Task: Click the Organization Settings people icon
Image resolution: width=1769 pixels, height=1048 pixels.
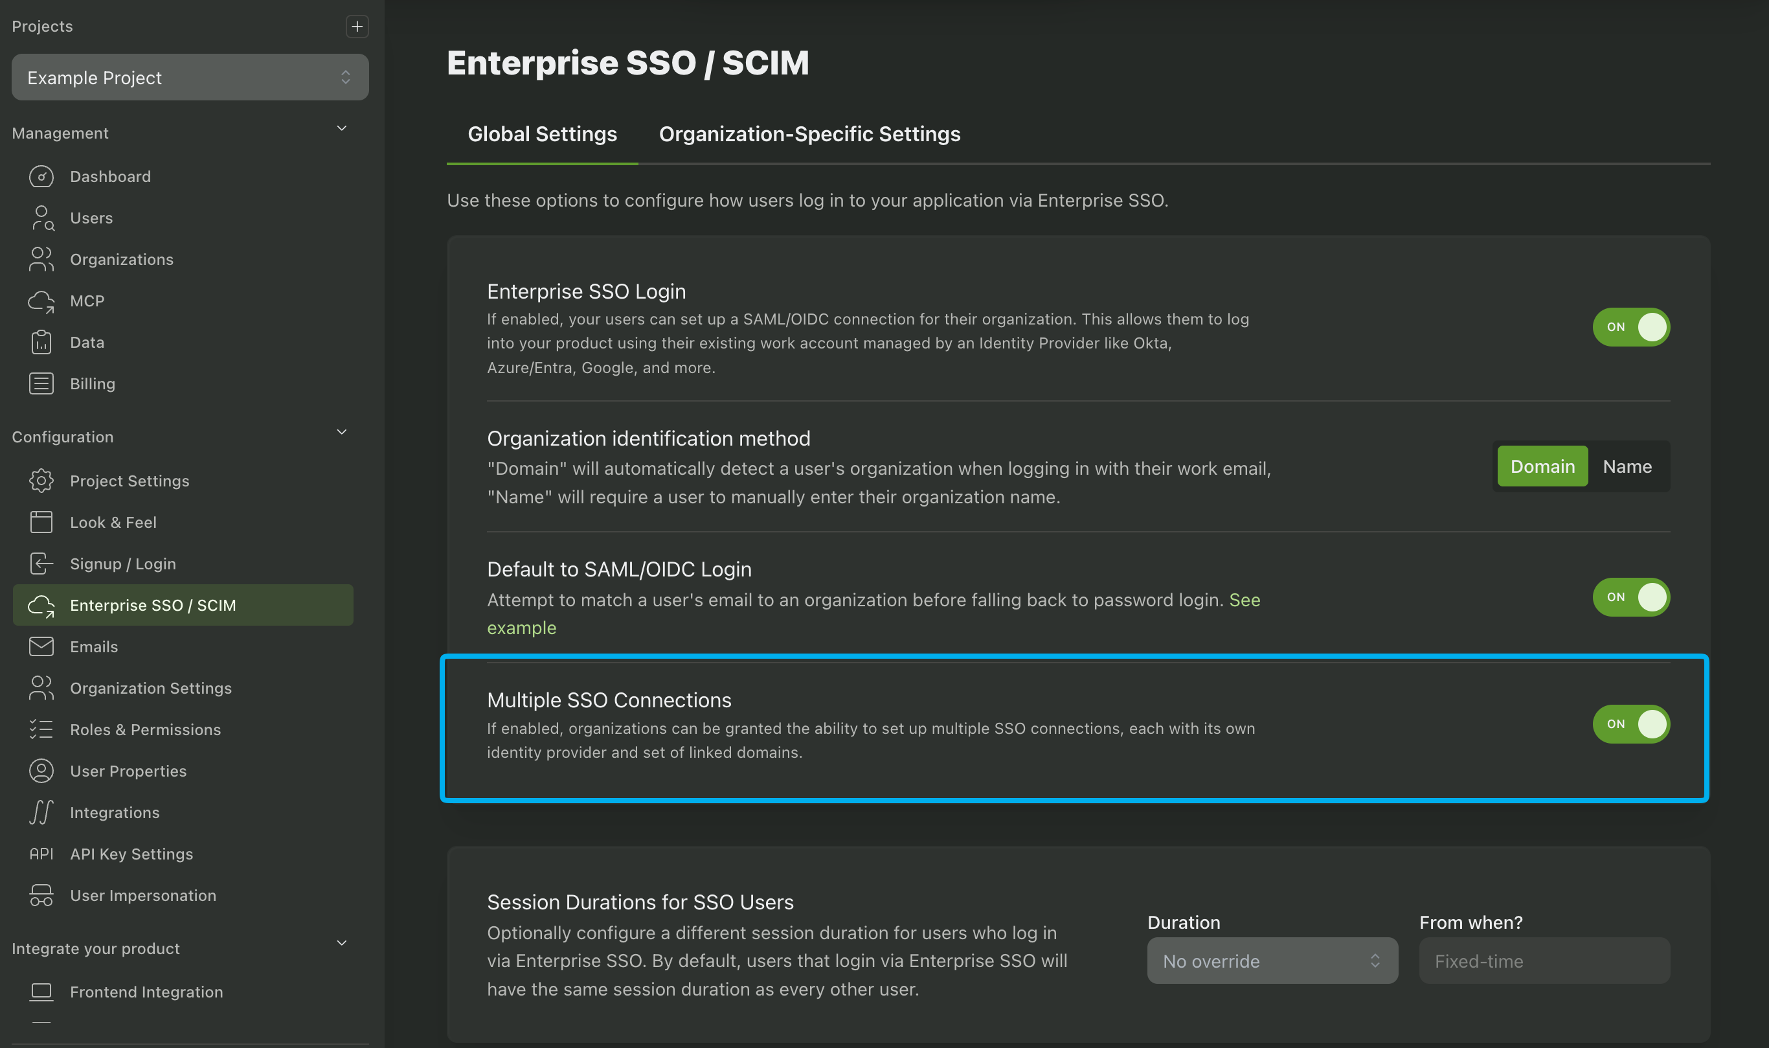Action: point(41,688)
